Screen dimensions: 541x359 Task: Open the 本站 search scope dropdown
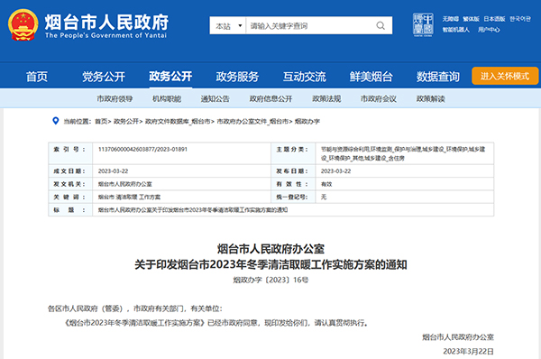pyautogui.click(x=228, y=25)
